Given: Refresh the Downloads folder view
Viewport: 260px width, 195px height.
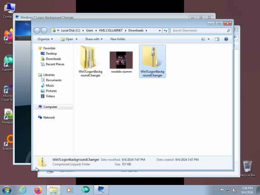Looking at the screenshot, I should click(x=166, y=30).
